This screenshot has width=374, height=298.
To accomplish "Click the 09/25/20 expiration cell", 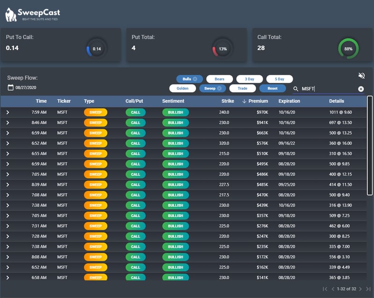I will coord(287,185).
